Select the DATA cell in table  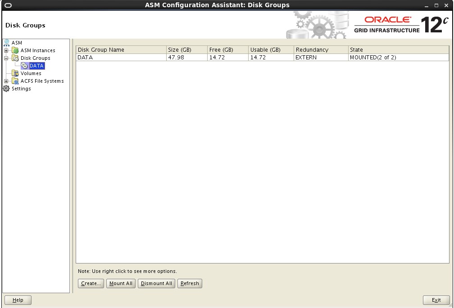click(121, 58)
